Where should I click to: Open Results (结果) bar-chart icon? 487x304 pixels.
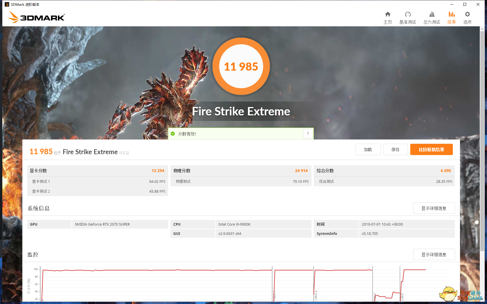452,14
